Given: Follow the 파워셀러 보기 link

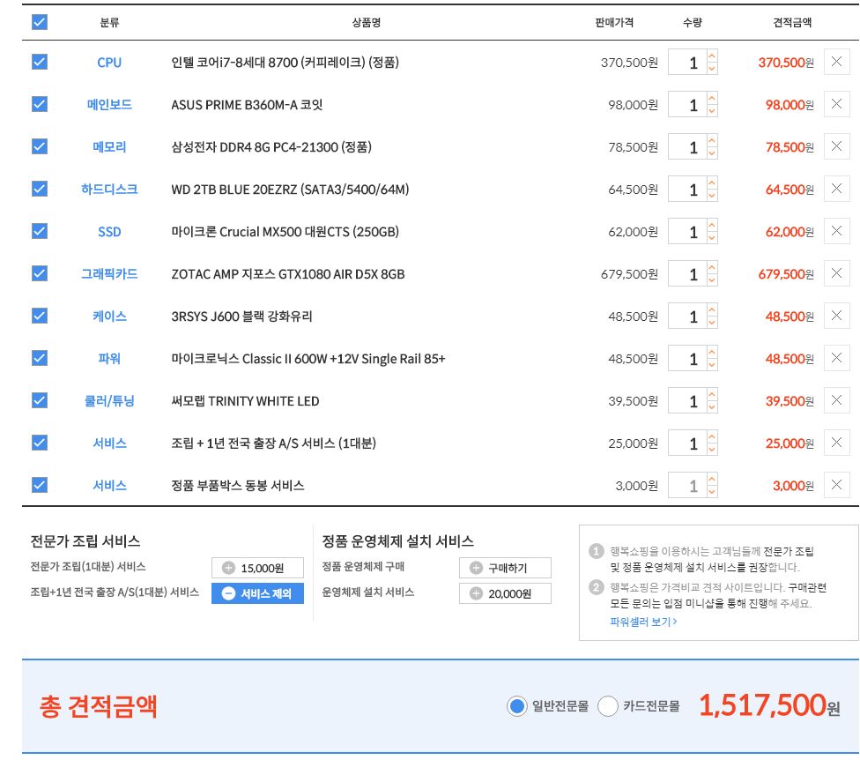Looking at the screenshot, I should pyautogui.click(x=643, y=622).
